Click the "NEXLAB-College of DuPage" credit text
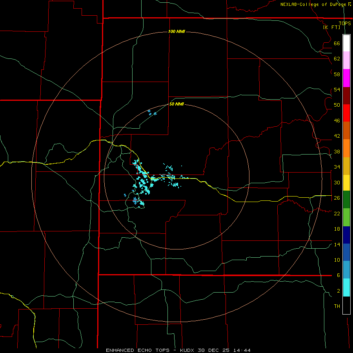353x353 pixels. click(313, 4)
